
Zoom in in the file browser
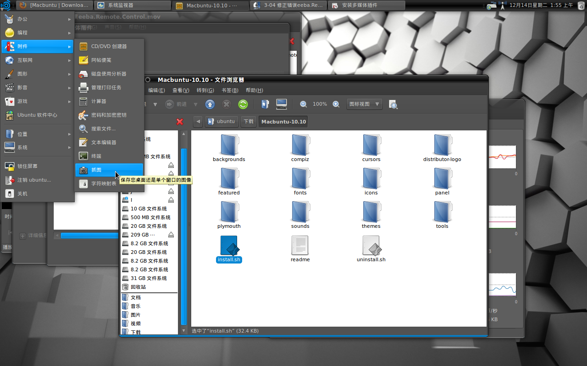coord(336,104)
